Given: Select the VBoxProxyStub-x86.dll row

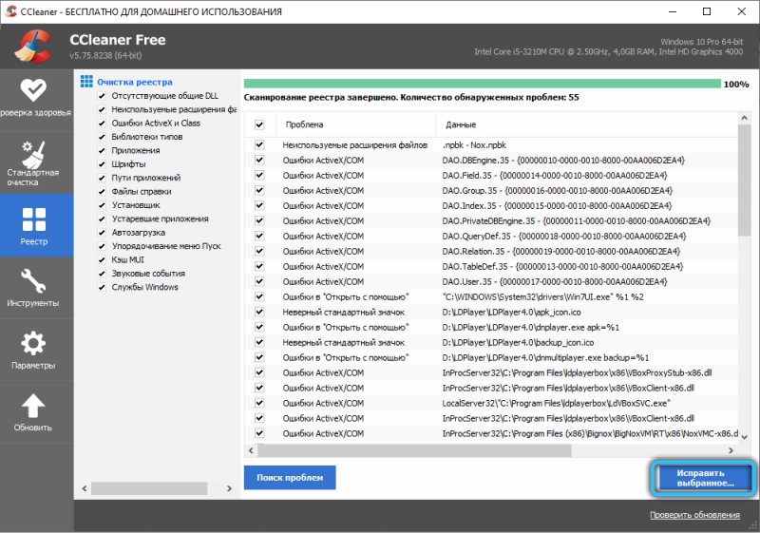Looking at the screenshot, I should coord(491,372).
